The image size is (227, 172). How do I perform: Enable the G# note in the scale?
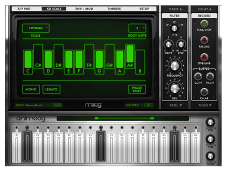[x=109, y=56]
